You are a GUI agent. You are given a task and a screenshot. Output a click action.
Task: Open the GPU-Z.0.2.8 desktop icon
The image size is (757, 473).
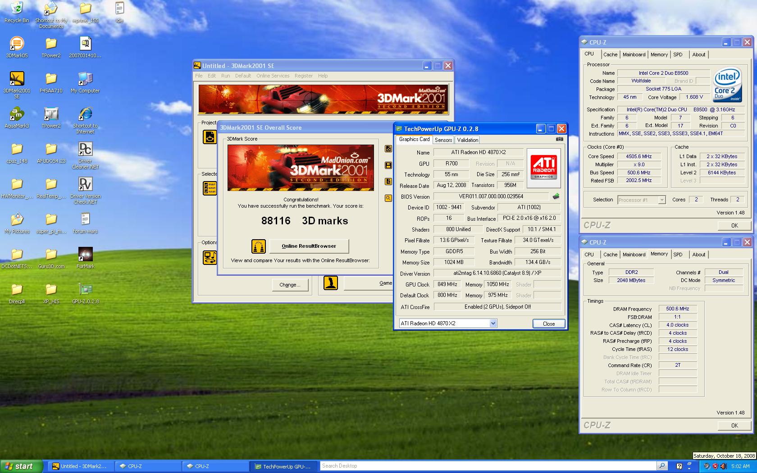coord(85,290)
